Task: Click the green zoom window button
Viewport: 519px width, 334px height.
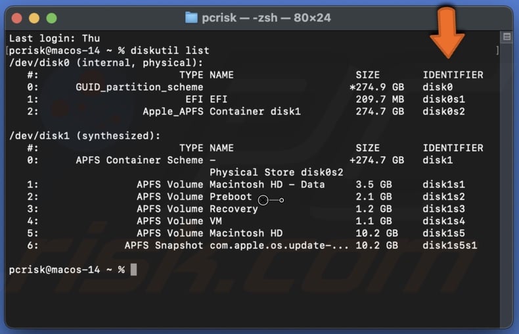Action: (x=51, y=18)
